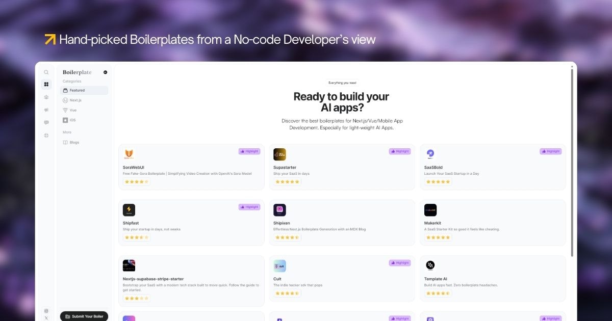Open the Cult title link
The width and height of the screenshot is (612, 321).
(x=276, y=279)
